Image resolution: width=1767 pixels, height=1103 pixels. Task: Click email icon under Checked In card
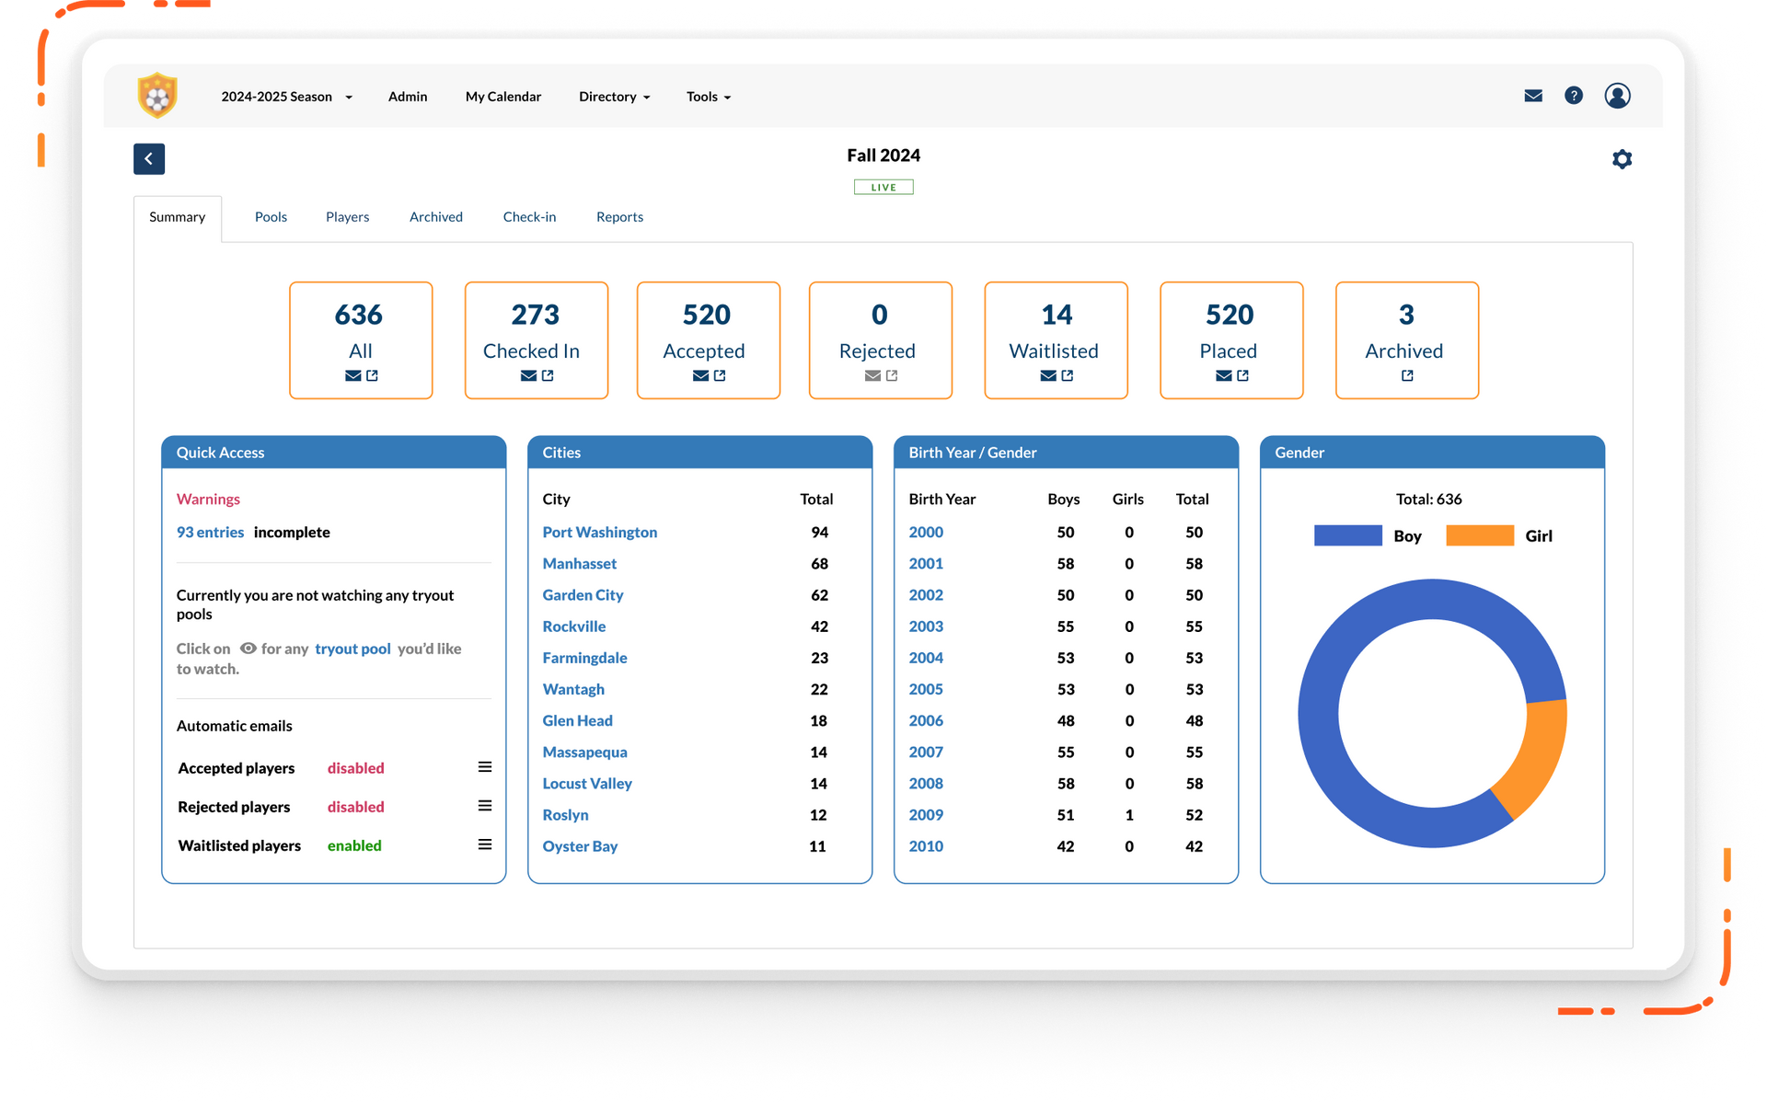pos(528,375)
